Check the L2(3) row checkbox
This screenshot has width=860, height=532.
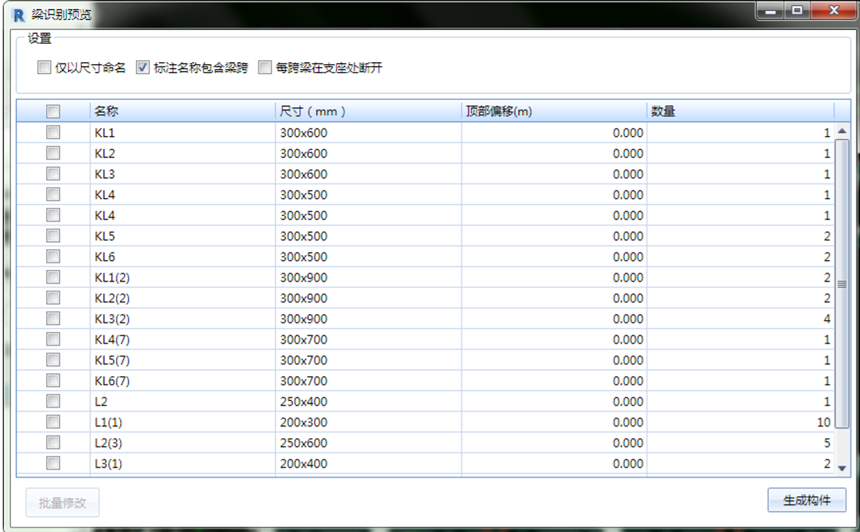53,443
